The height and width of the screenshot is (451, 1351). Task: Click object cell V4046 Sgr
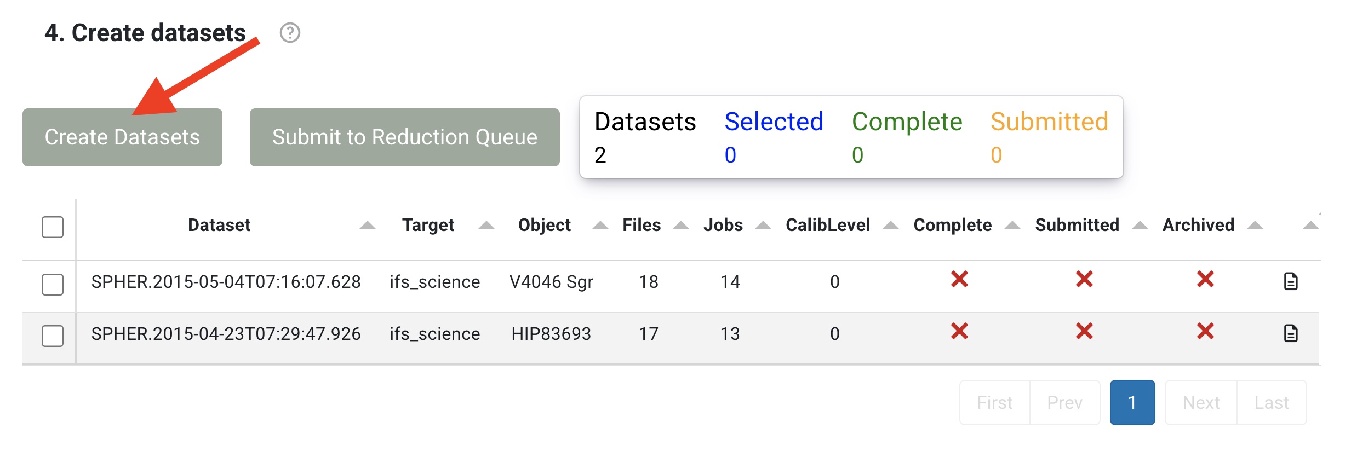551,282
